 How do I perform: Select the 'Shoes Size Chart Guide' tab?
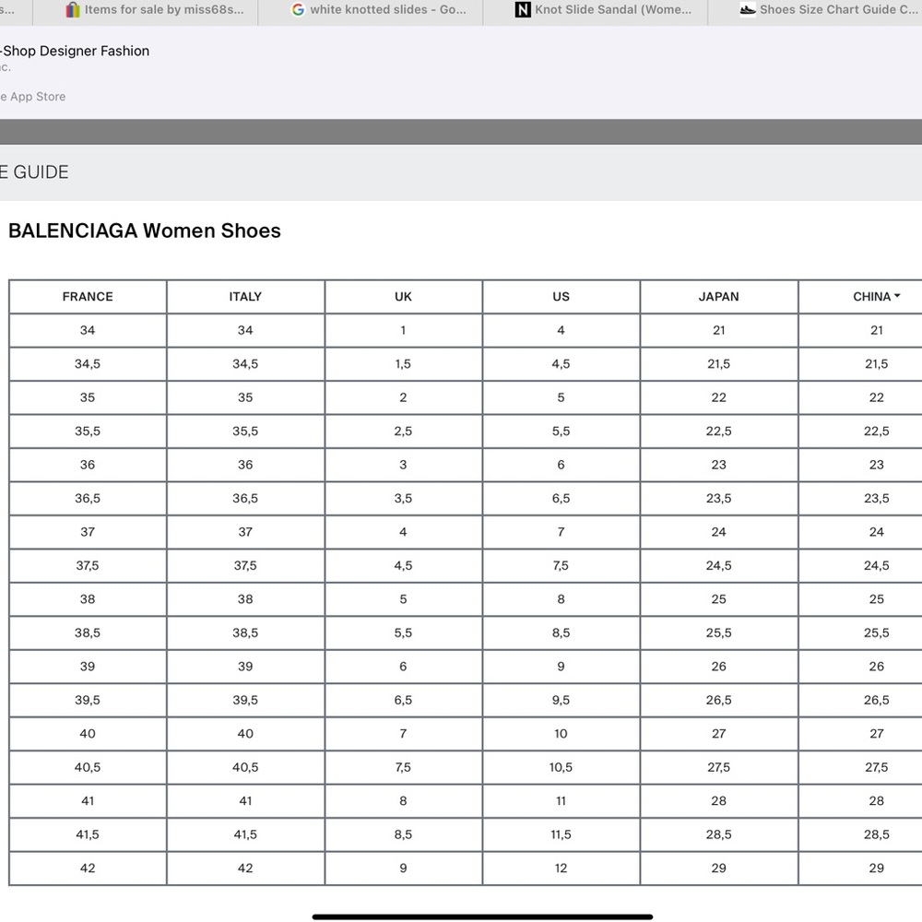tap(832, 10)
